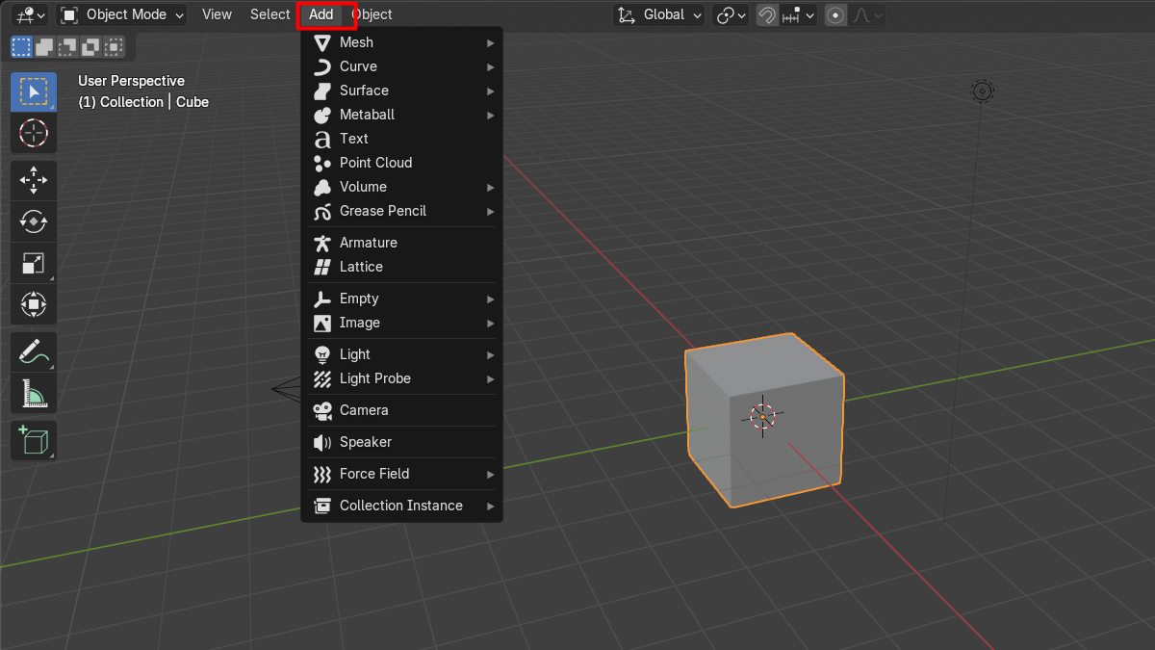Open the Light submenu entry

coord(402,354)
